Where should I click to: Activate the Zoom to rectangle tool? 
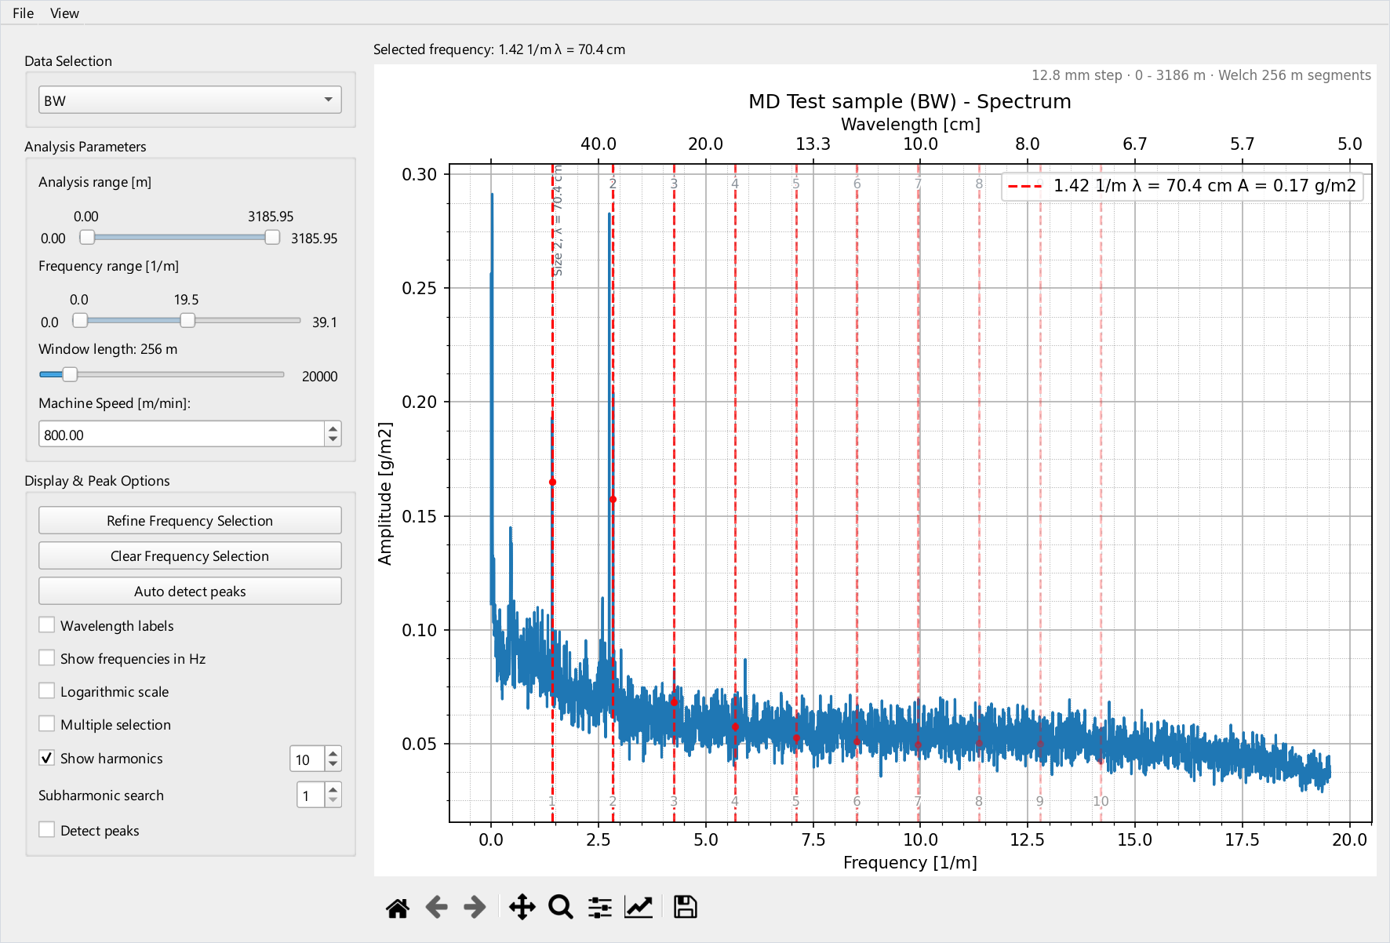tap(560, 908)
